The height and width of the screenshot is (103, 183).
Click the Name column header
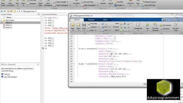click(9, 17)
